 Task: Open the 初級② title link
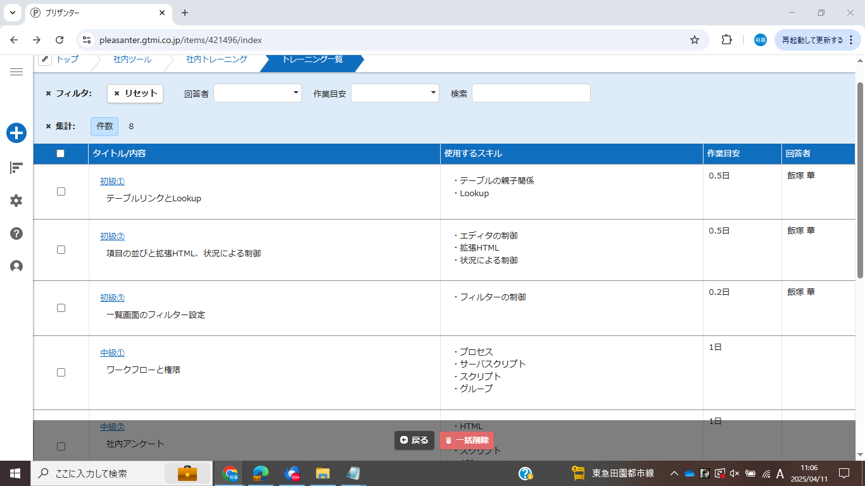click(112, 237)
